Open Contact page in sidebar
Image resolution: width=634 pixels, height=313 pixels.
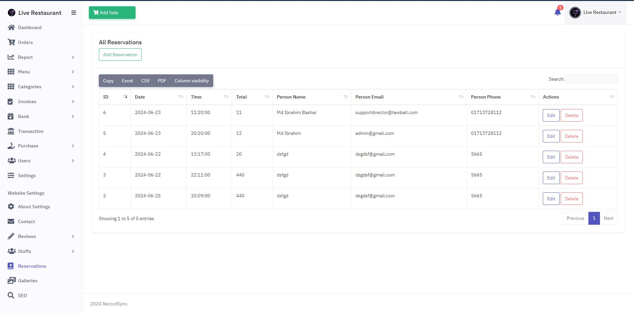coord(26,221)
